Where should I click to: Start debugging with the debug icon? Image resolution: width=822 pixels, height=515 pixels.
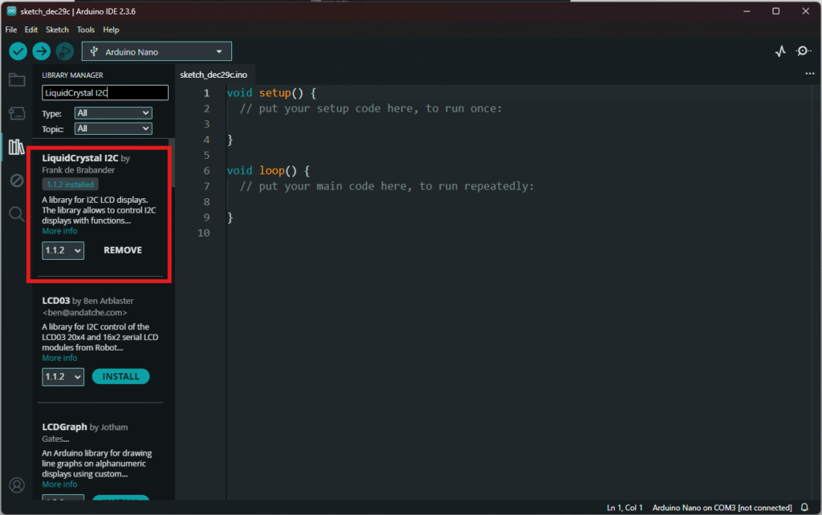[64, 51]
